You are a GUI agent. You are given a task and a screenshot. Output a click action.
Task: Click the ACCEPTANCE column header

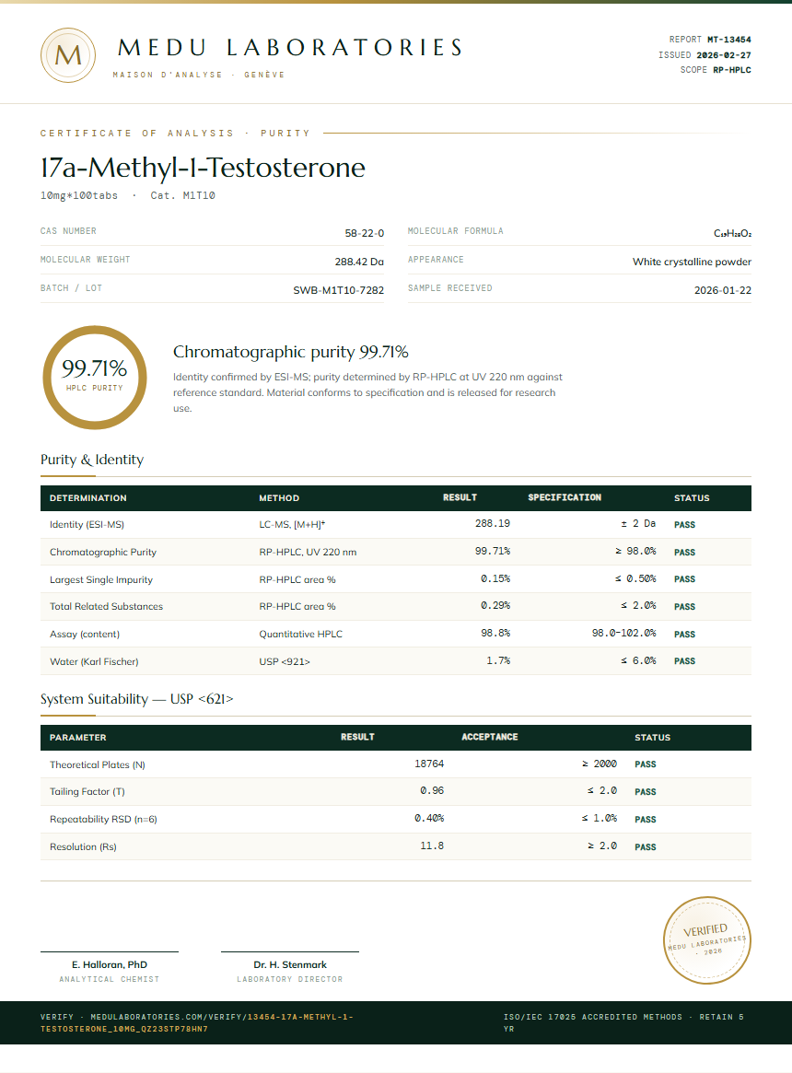[x=489, y=737]
